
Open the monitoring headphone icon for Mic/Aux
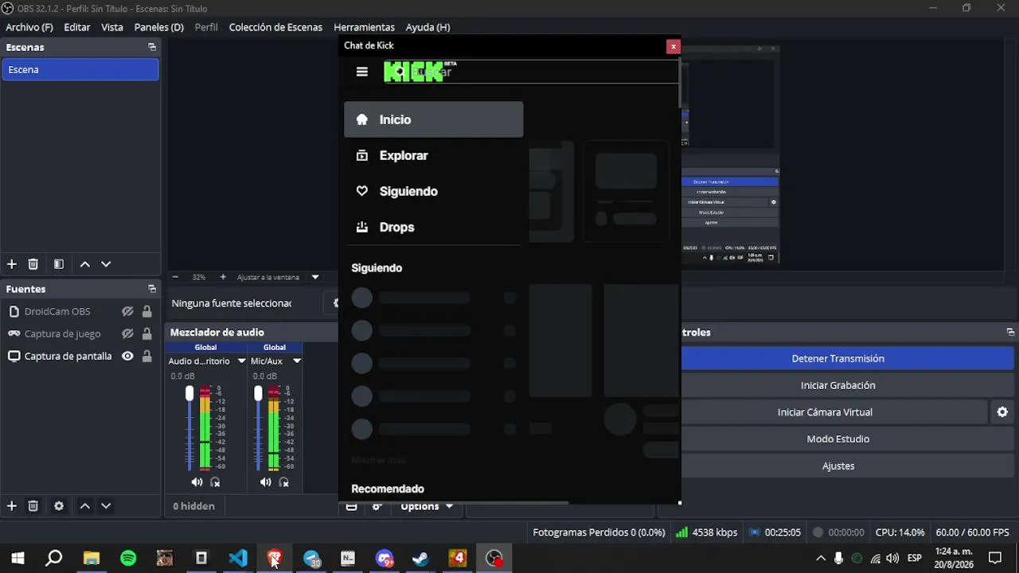click(x=284, y=482)
